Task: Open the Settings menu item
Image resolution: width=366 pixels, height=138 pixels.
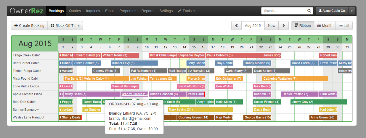Action: (166, 11)
